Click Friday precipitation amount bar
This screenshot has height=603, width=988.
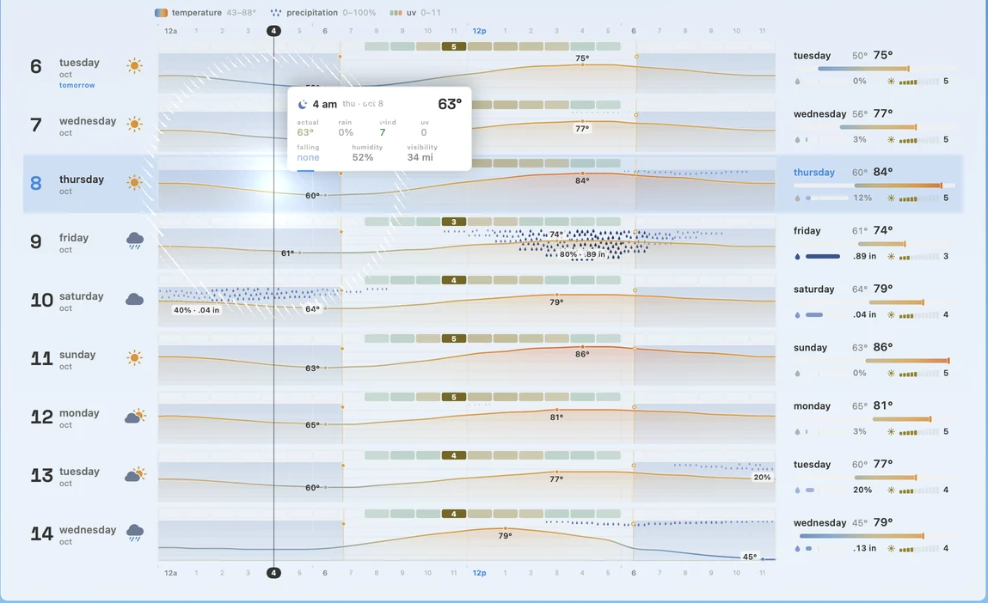[823, 256]
